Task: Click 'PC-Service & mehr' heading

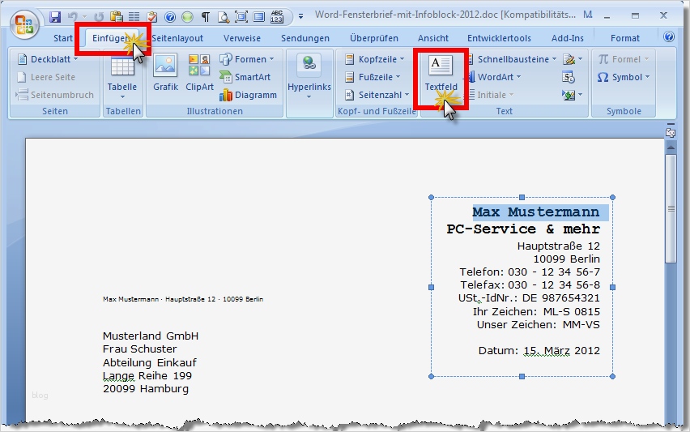Action: coord(523,229)
